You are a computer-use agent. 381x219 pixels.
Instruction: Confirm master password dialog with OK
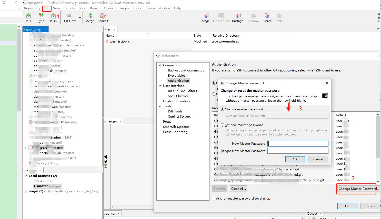tap(295, 159)
